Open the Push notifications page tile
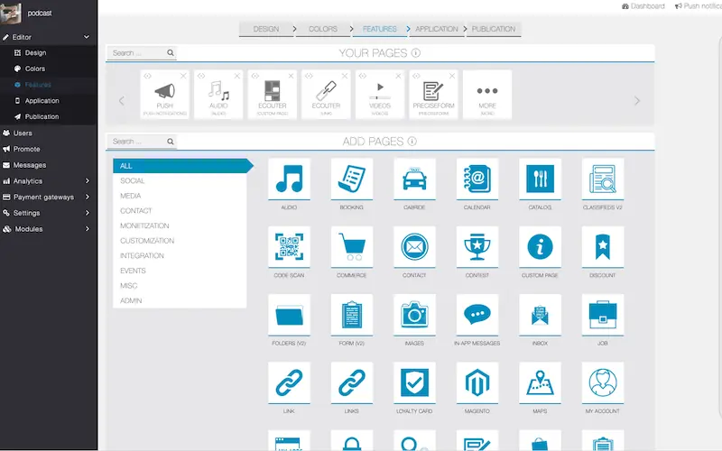 click(164, 96)
